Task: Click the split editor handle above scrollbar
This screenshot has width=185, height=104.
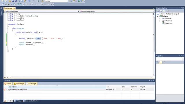Action: coord(153,14)
